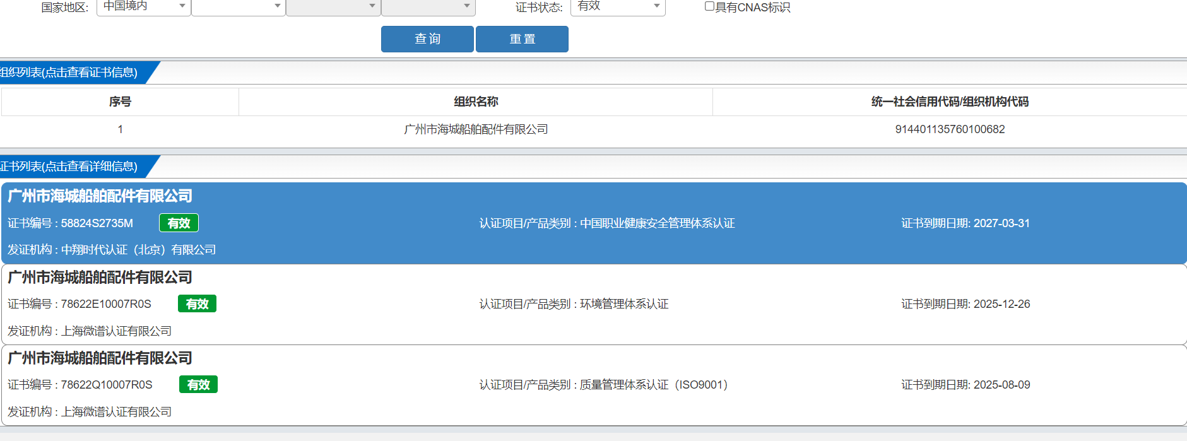Click the 组织名称 column header
The width and height of the screenshot is (1187, 441).
click(476, 102)
